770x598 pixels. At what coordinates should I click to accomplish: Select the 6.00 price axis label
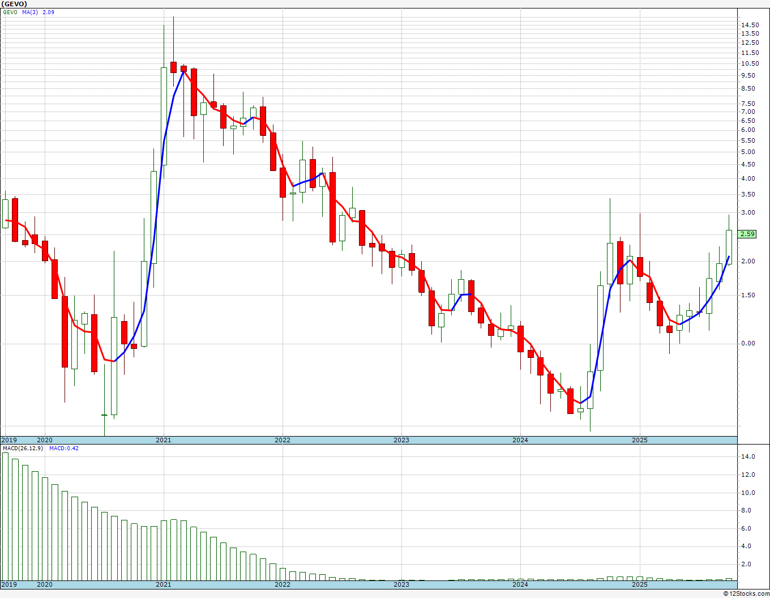pos(748,130)
